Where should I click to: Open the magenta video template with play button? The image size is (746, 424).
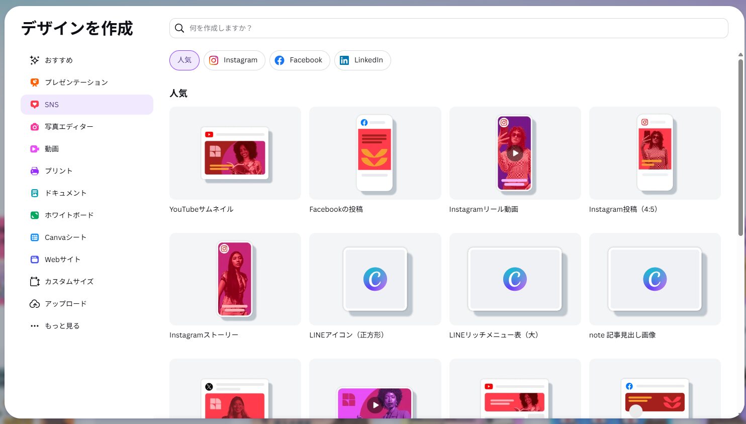[x=375, y=388]
